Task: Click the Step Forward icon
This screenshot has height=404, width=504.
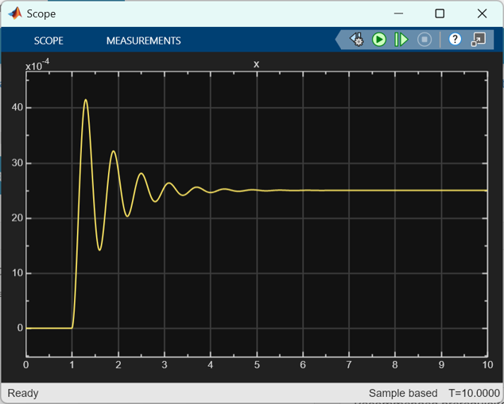Action: [x=401, y=40]
